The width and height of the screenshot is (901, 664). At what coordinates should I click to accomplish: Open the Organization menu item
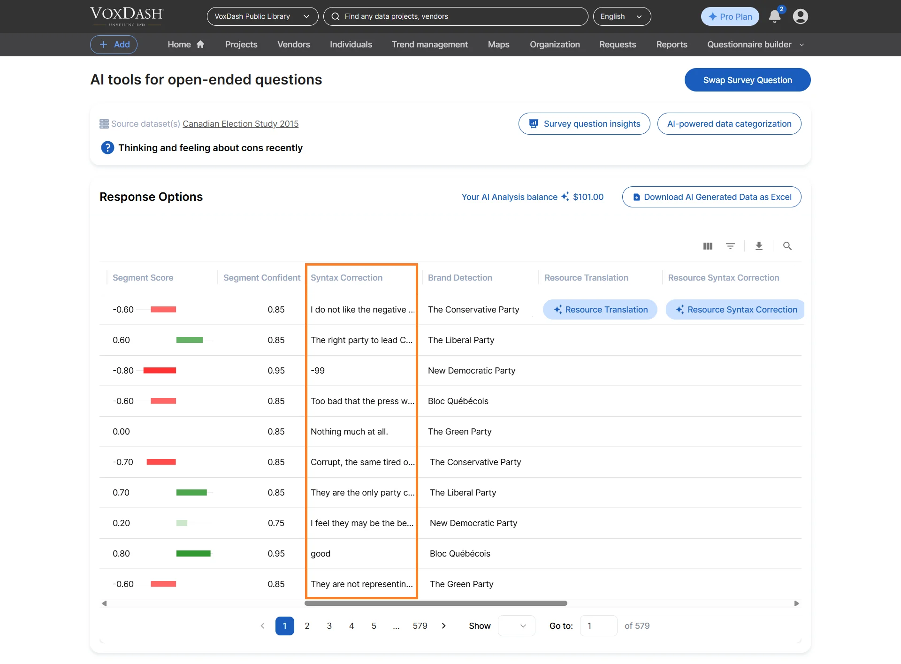click(555, 45)
